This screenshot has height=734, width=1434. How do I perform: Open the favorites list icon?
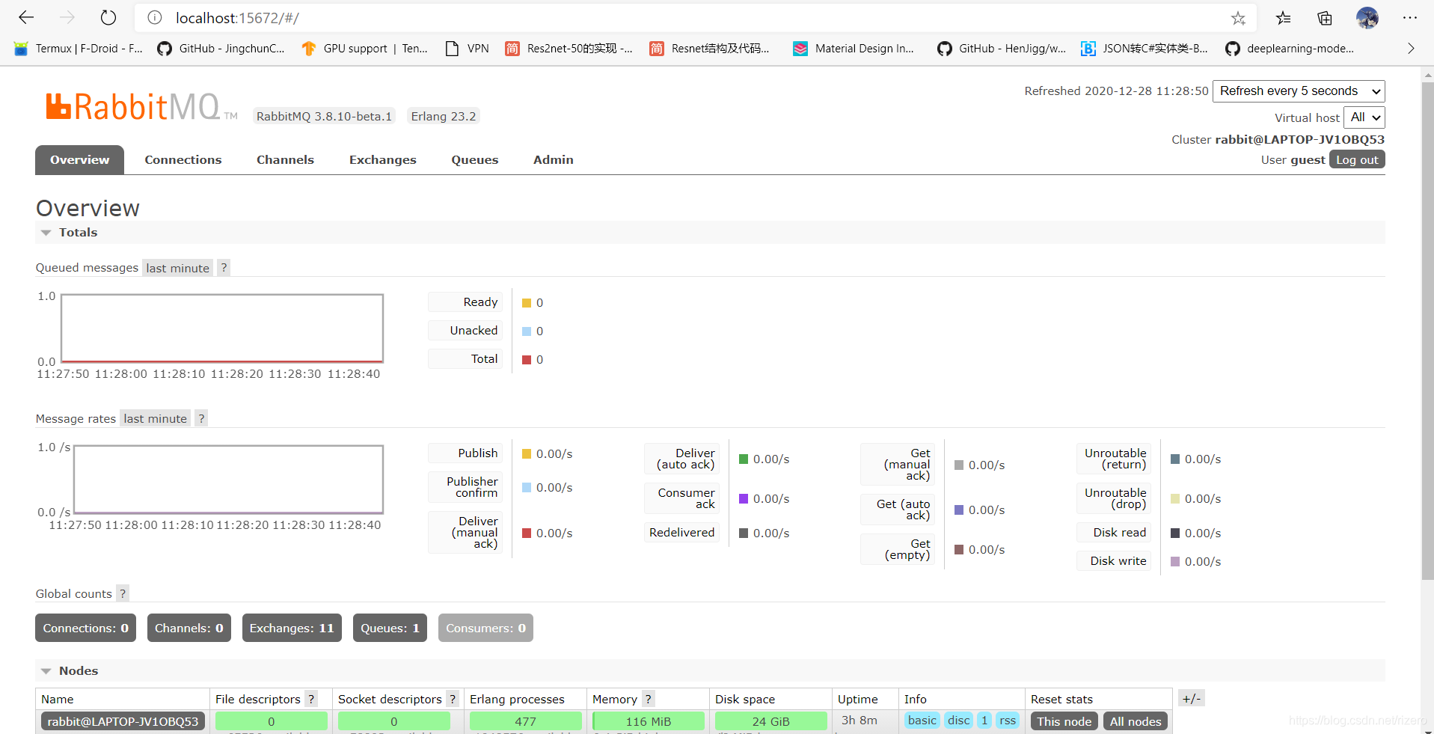[1284, 18]
